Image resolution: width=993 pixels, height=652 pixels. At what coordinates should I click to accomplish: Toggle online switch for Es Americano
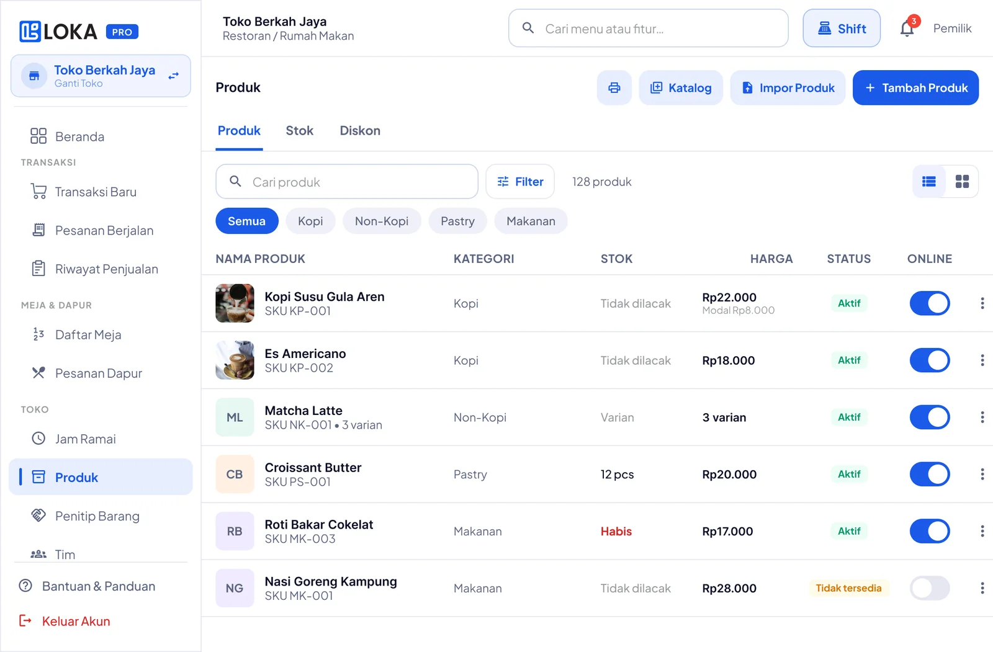click(930, 360)
